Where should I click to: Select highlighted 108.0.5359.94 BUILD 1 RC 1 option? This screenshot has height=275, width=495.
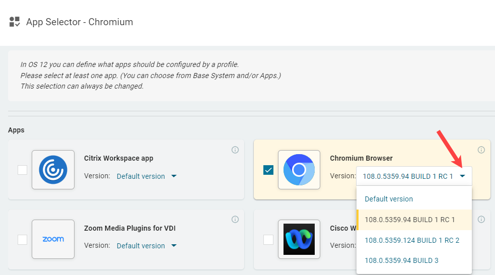coord(409,220)
